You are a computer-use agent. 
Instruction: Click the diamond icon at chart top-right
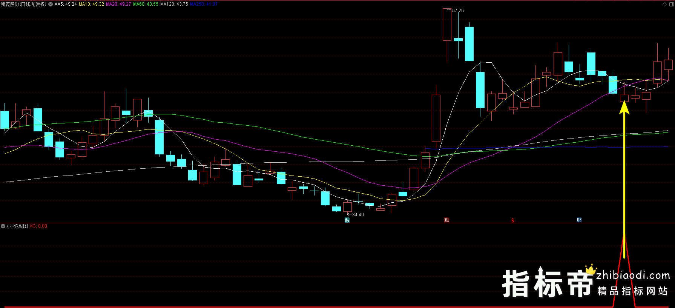pyautogui.click(x=664, y=4)
